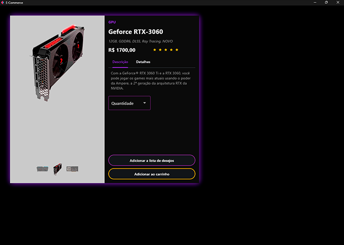Select the second rating star
Viewport: 344px width, 245px height.
pyautogui.click(x=160, y=50)
